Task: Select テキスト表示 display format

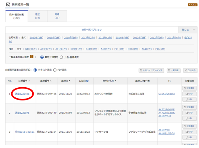Action: 35,70
